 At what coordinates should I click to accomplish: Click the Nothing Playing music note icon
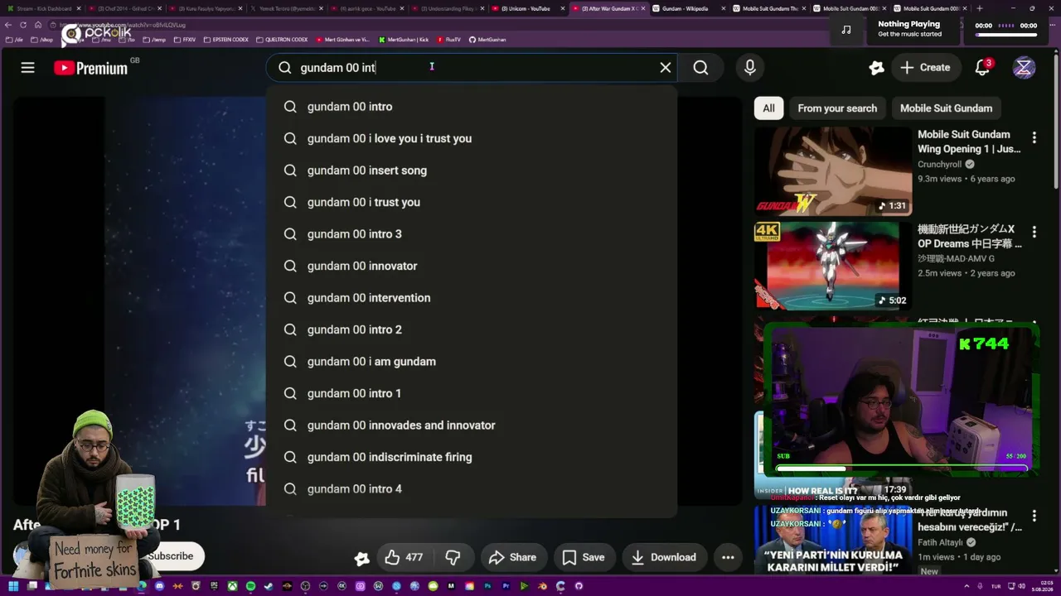846,30
